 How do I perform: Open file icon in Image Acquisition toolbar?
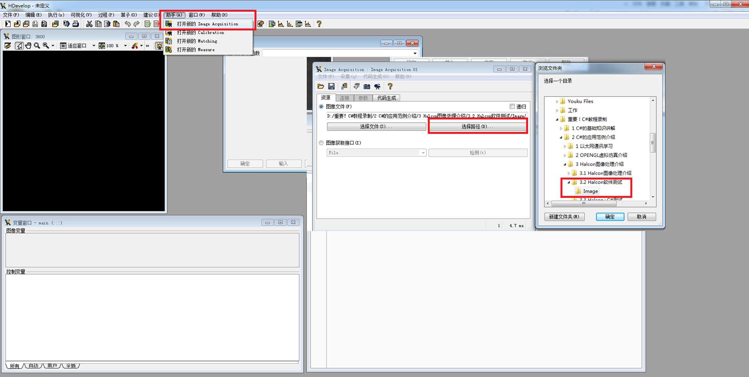point(321,86)
